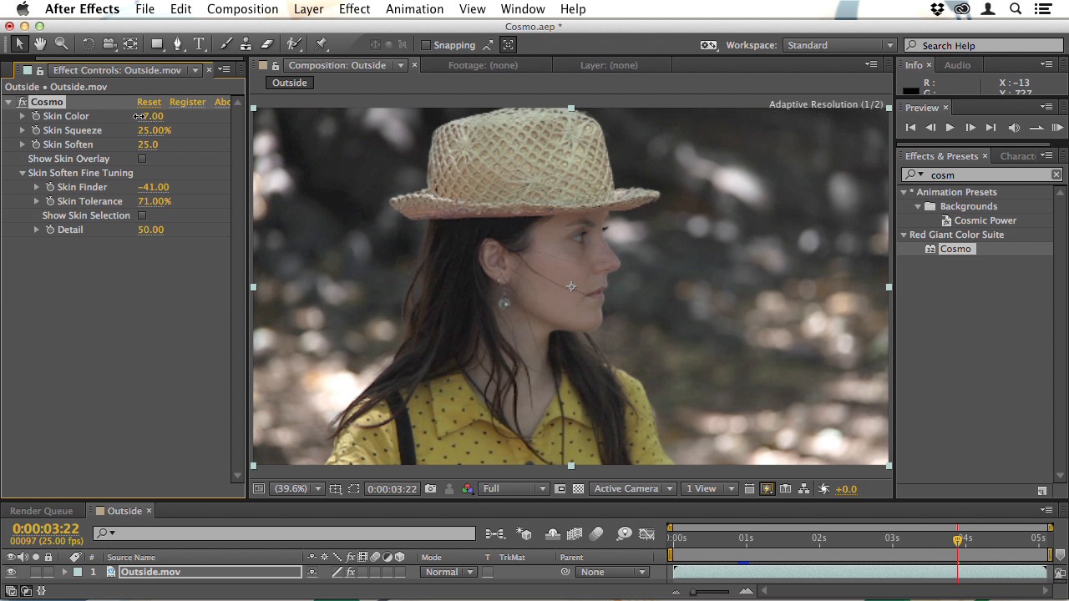Toggle transparency grid in viewer
This screenshot has width=1069, height=601.
point(578,489)
